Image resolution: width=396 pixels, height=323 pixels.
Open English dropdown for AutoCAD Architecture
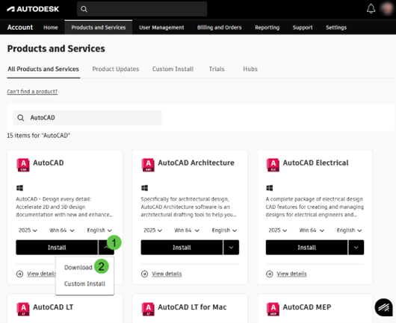(224, 231)
